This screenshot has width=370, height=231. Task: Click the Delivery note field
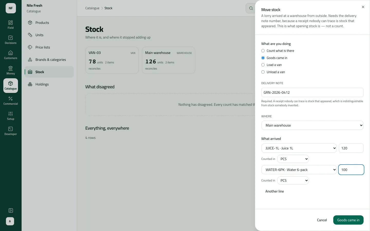312,92
